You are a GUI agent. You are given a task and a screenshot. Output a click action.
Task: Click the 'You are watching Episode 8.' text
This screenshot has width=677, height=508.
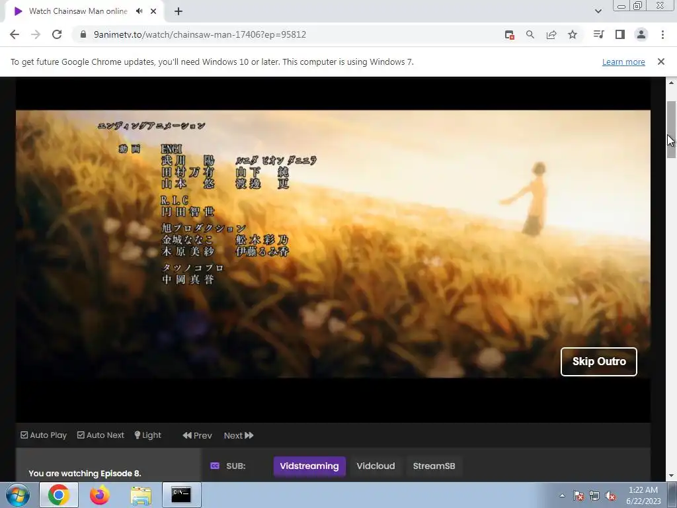(x=85, y=474)
